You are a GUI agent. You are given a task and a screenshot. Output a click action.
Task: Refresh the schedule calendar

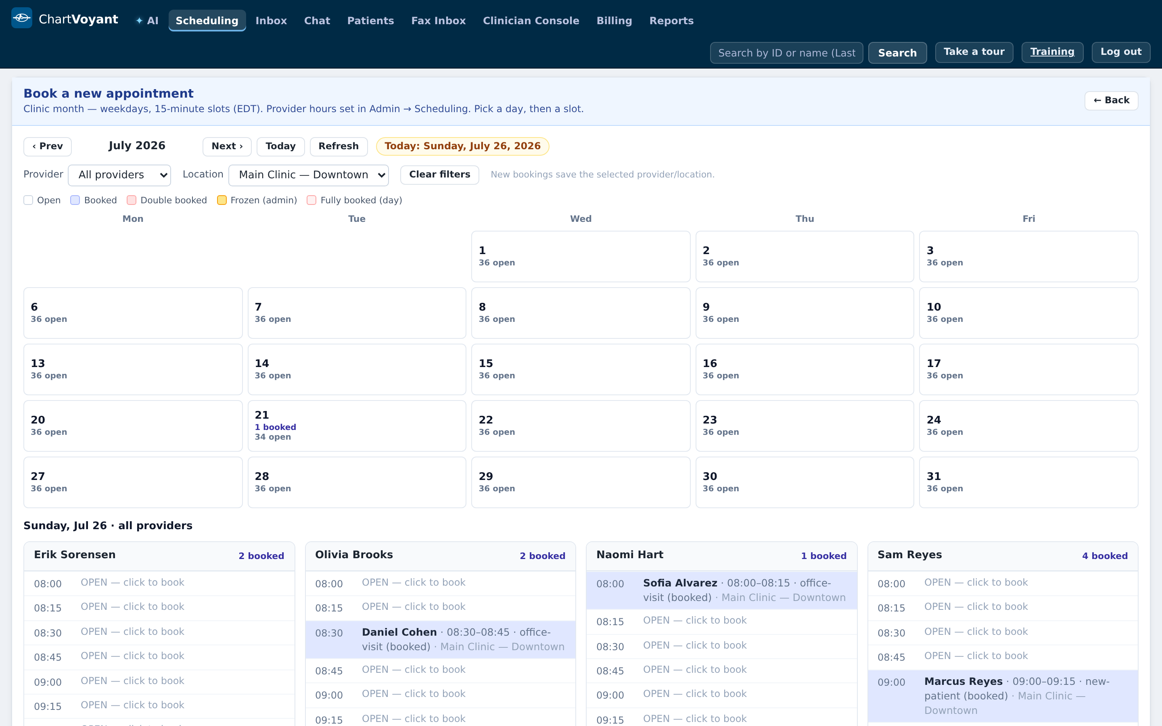point(339,146)
